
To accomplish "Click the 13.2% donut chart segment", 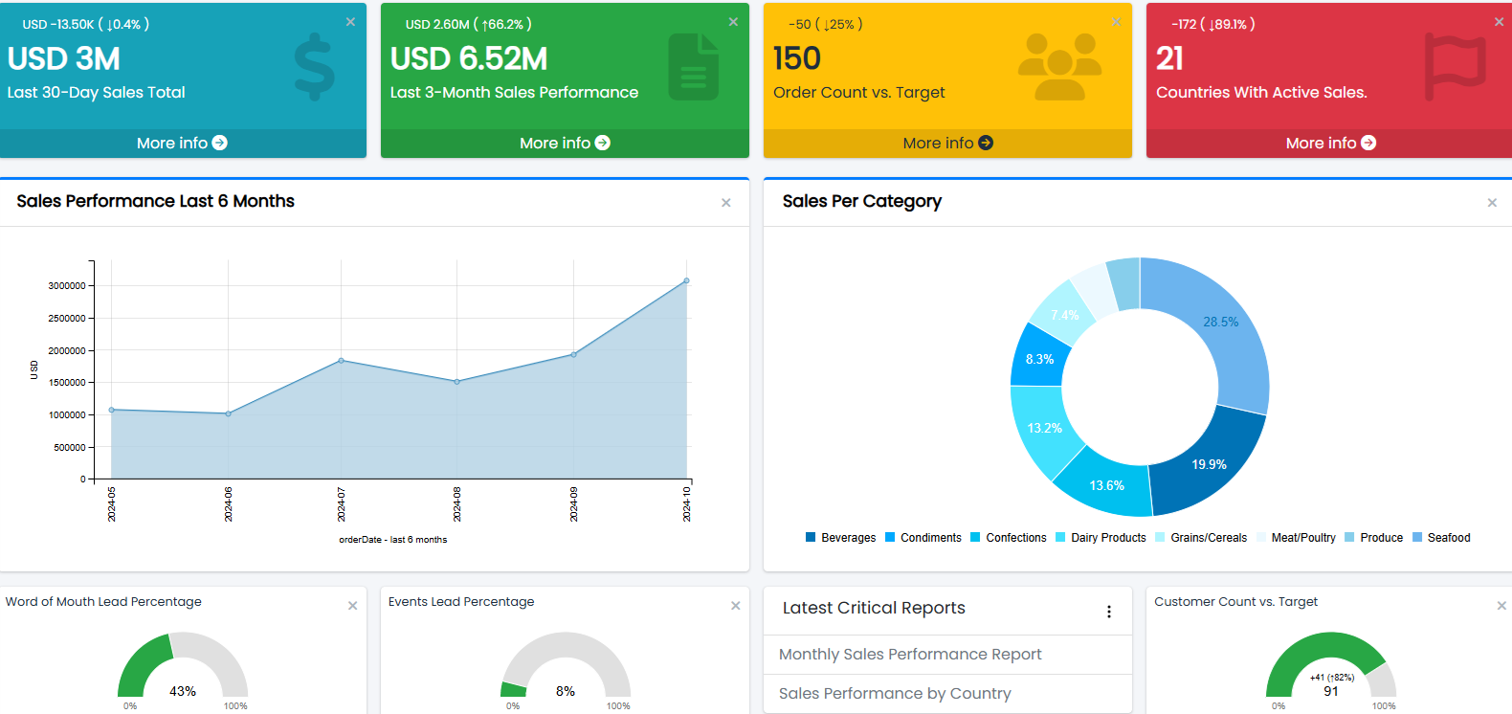I will click(x=1043, y=429).
